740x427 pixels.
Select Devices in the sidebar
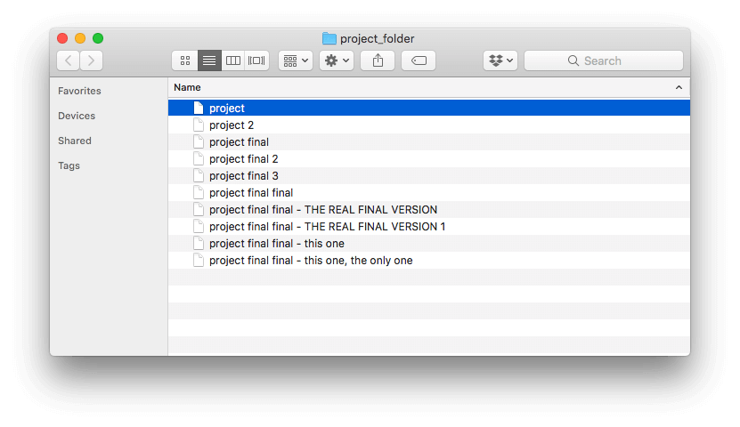77,116
